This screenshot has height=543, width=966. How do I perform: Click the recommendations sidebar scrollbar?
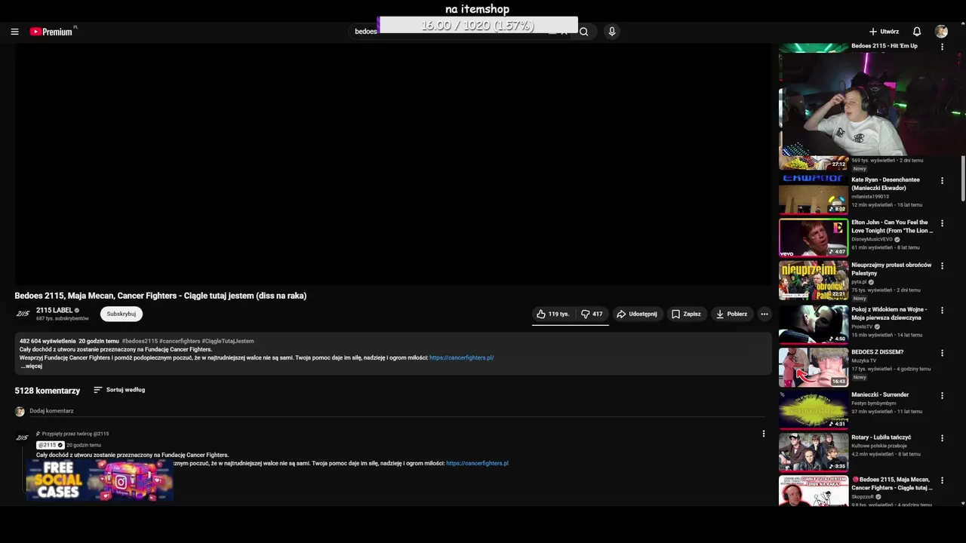(963, 179)
